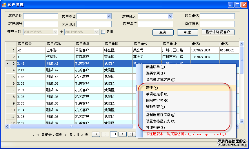
Task: Choose 打印列表 in the context menu
Action: pos(155,128)
